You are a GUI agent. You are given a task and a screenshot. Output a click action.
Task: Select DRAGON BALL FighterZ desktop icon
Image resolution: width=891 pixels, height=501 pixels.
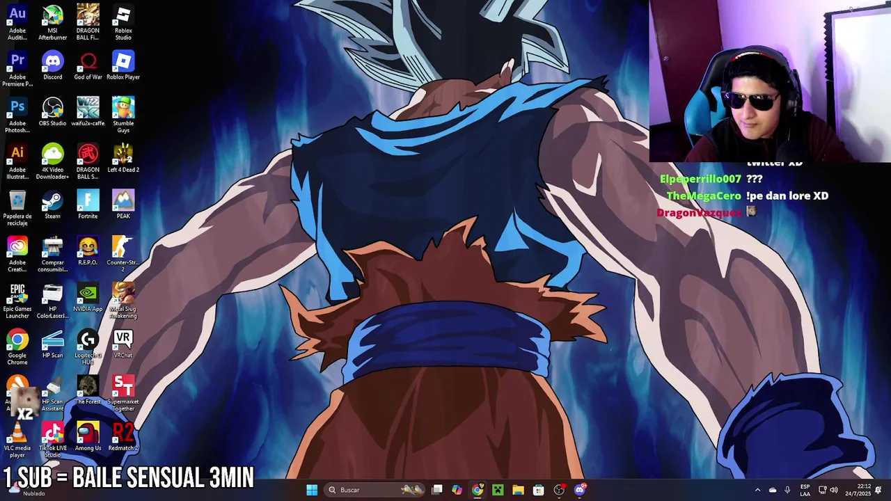[88, 22]
